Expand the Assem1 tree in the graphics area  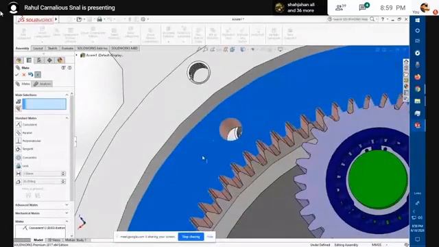point(76,55)
